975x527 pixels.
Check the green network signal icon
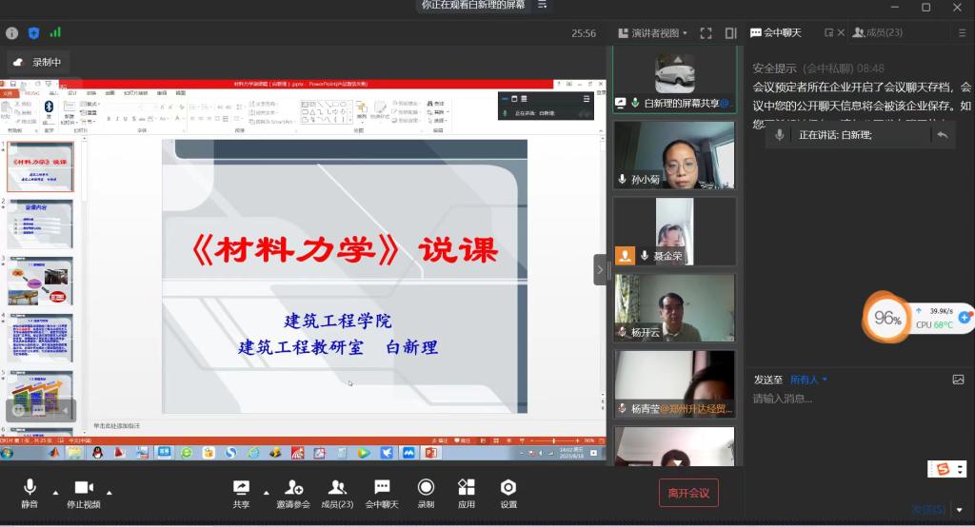tap(55, 32)
